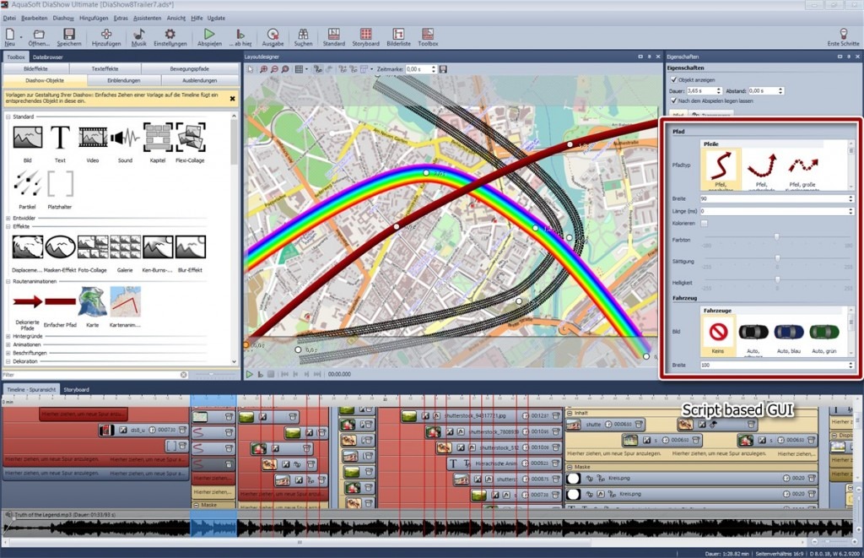
Task: Pick the Ken-Burns effect icon
Action: pyautogui.click(x=158, y=247)
